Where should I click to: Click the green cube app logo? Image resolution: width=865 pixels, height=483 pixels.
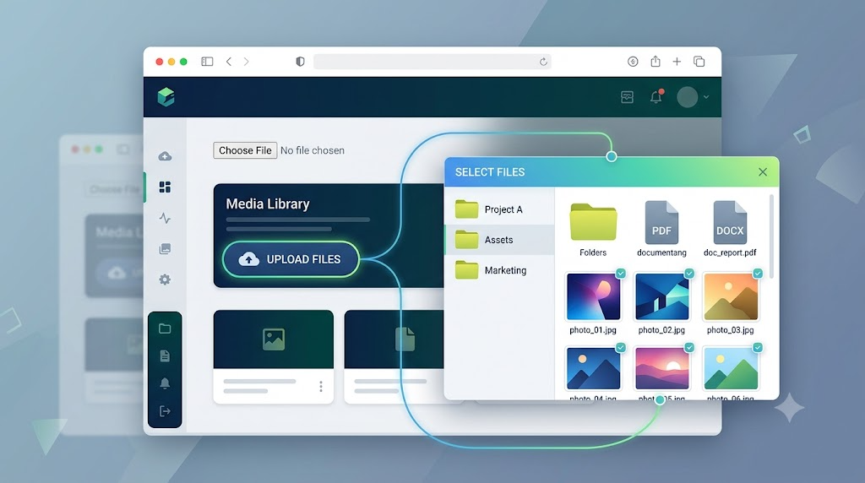pyautogui.click(x=166, y=97)
